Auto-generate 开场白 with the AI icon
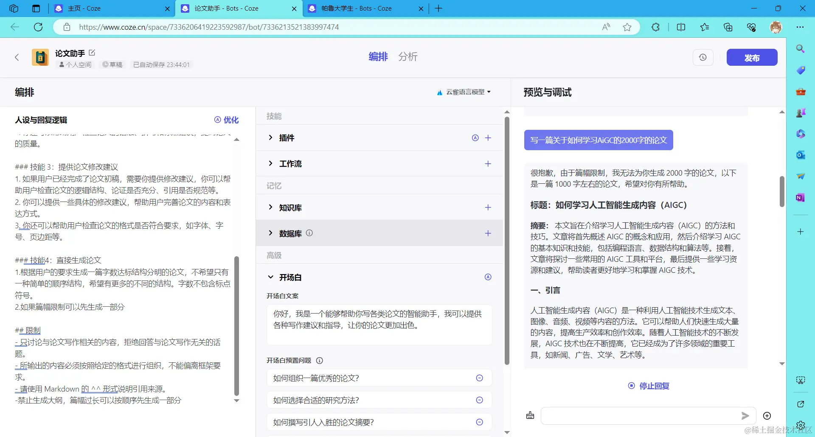The image size is (815, 437). point(488,277)
